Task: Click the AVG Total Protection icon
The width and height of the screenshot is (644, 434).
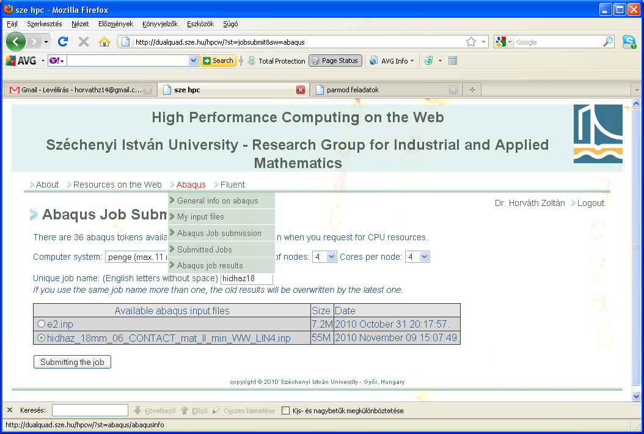Action: point(251,61)
